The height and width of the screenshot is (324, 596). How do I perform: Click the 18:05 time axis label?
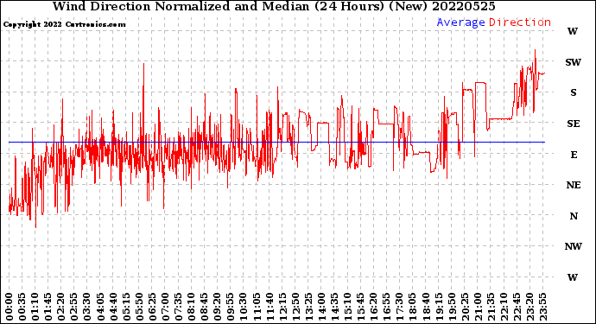pos(412,307)
